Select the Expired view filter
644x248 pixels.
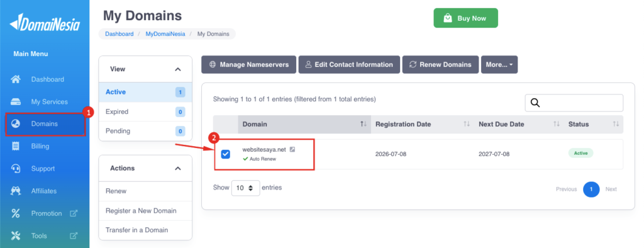tap(145, 111)
